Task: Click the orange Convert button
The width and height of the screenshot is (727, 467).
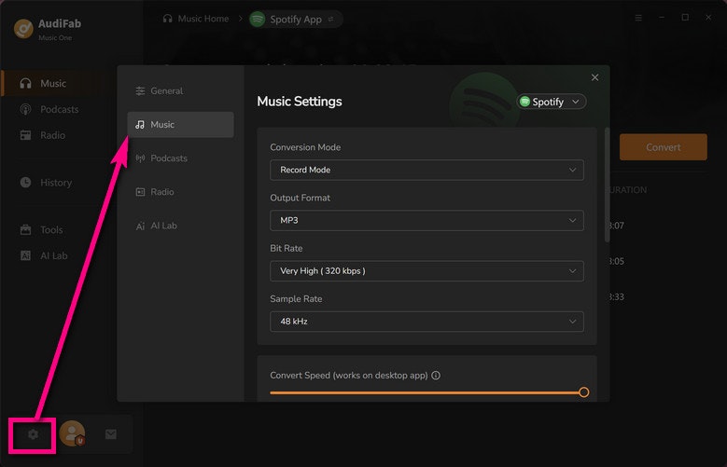Action: [x=663, y=147]
